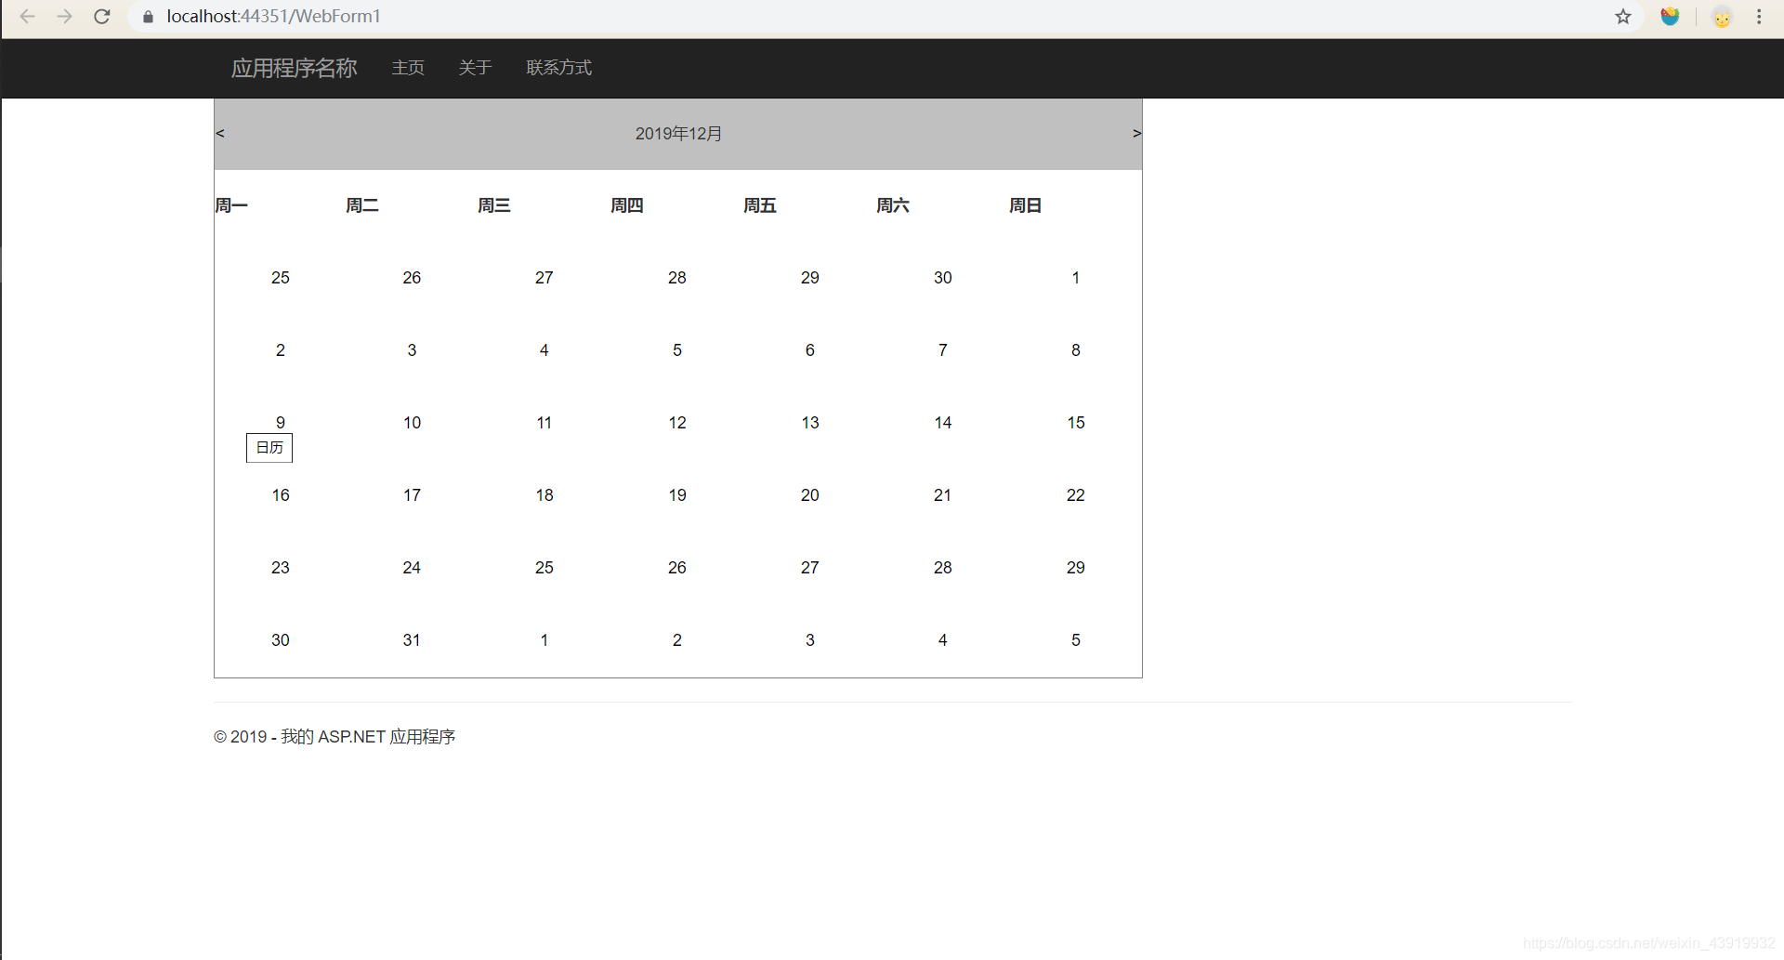Screen dimensions: 1784x960
Task: Click the 周三 weekday header
Action: pyautogui.click(x=494, y=205)
